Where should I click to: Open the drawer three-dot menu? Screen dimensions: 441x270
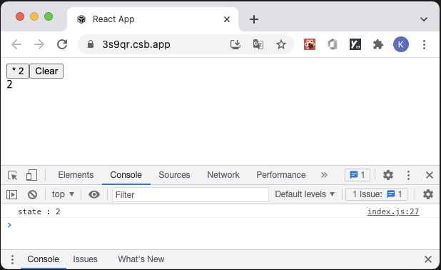click(x=12, y=259)
